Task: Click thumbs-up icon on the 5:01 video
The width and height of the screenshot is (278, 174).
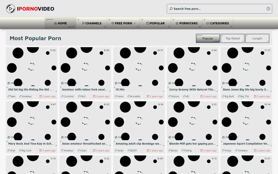Action: coord(170,137)
